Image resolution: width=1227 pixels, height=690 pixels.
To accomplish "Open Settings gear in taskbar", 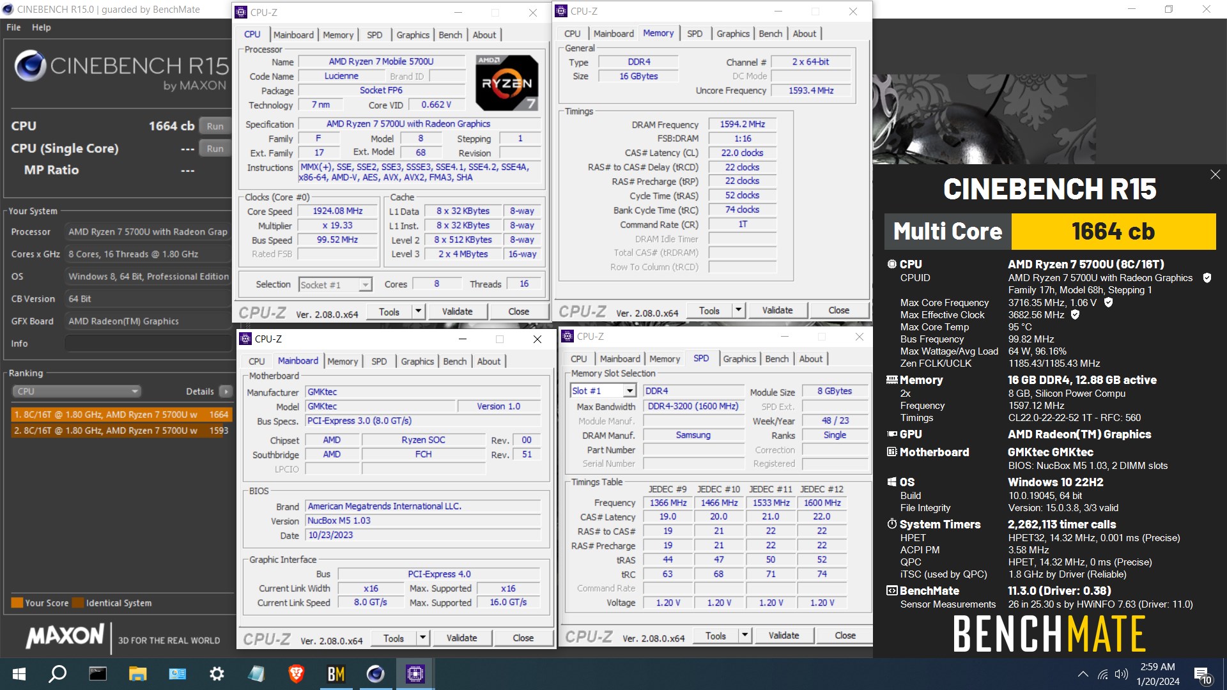I will (x=217, y=674).
